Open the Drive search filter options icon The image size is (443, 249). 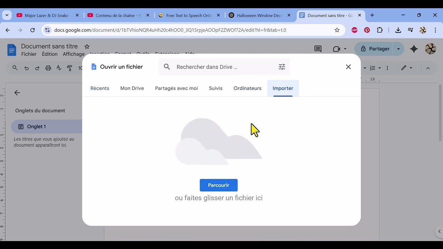pos(282,67)
